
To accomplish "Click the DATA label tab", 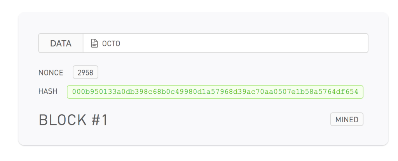I will (61, 43).
